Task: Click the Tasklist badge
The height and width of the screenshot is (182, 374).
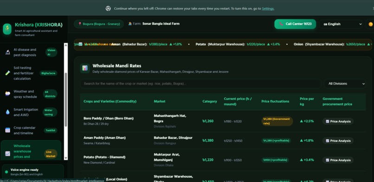Action: pos(50,130)
